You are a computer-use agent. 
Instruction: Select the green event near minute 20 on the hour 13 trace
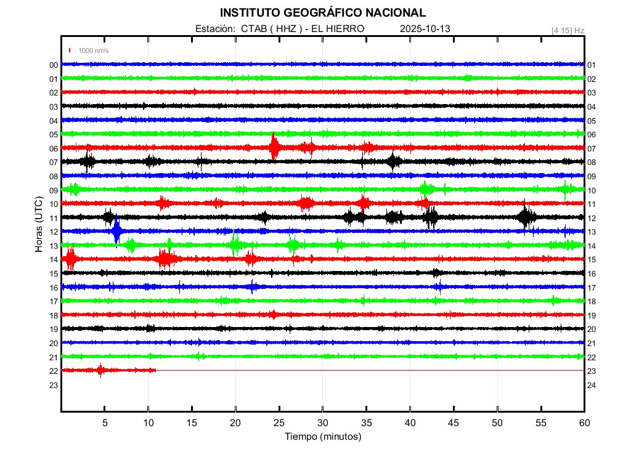[235, 245]
